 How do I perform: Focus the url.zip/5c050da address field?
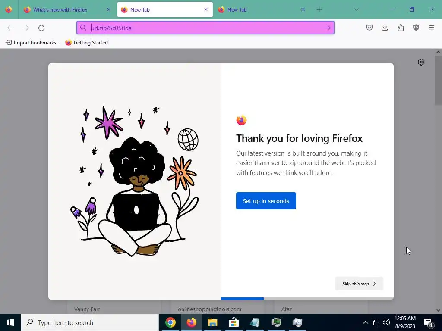tap(205, 28)
